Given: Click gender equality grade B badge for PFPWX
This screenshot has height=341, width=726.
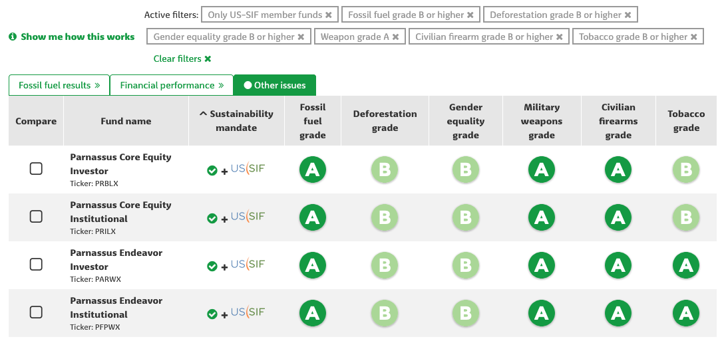Looking at the screenshot, I should coord(465,313).
